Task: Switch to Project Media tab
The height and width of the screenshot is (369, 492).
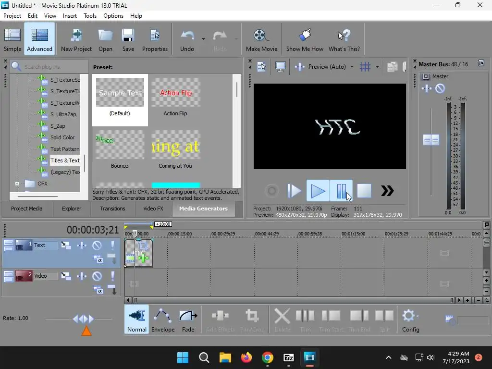Action: tap(27, 209)
